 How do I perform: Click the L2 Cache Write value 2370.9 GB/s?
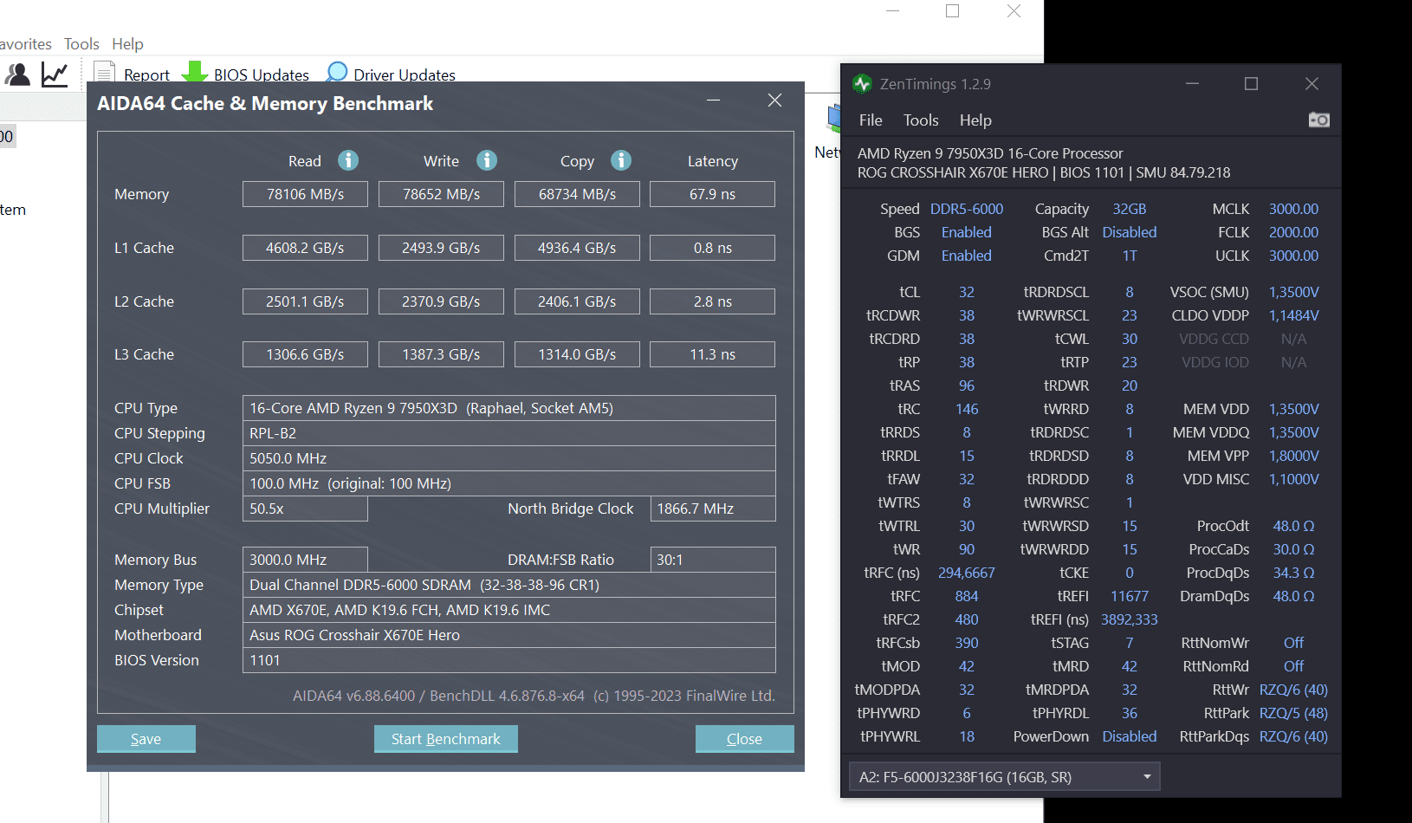441,301
